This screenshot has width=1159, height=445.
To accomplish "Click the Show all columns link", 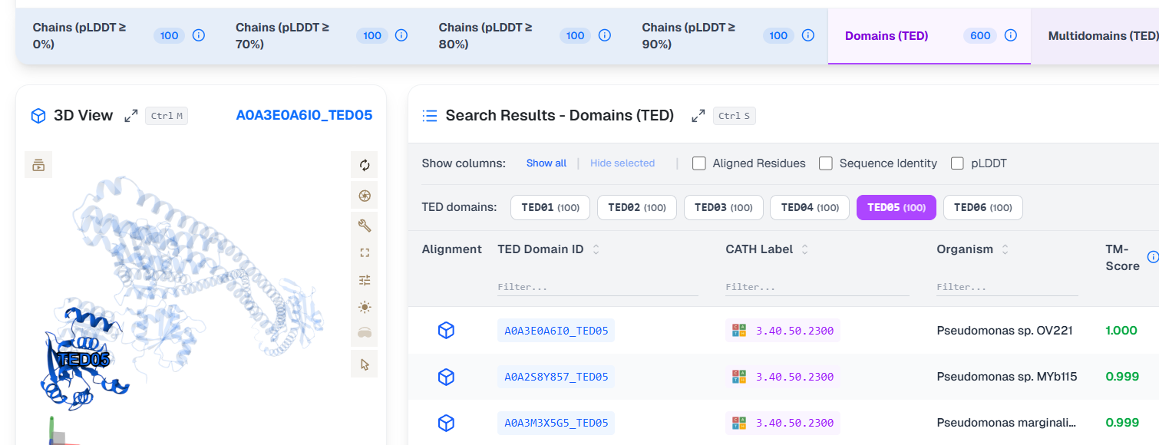I will click(546, 163).
